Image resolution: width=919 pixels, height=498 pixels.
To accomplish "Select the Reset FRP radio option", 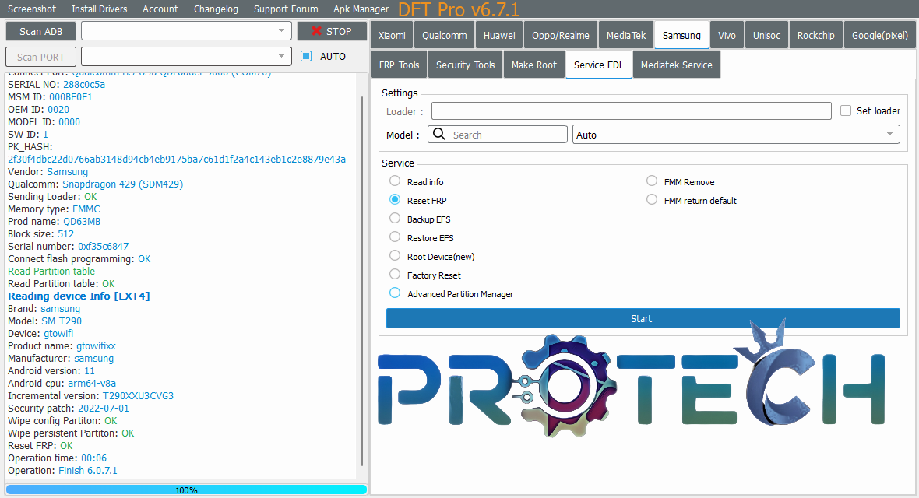I will click(x=395, y=200).
